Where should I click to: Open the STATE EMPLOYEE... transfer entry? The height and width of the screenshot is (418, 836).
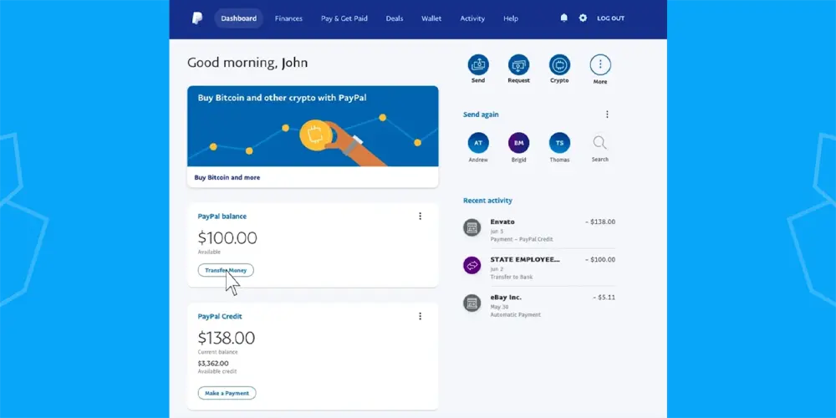point(539,268)
